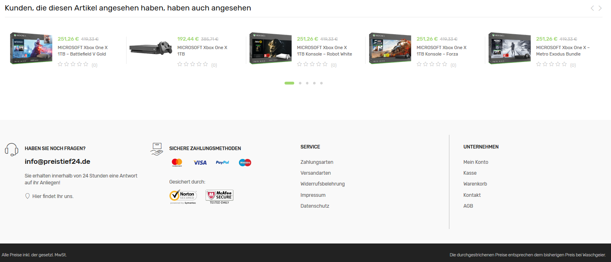Click the Mastercard logo

[x=177, y=163]
